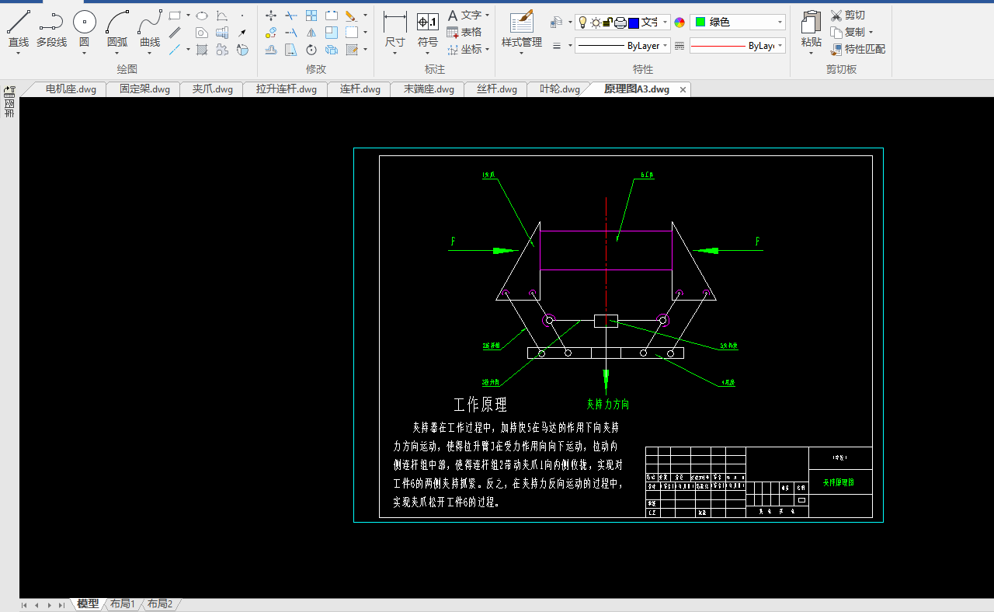Expand the 样式管理 dropdown arrow
Image resolution: width=994 pixels, height=612 pixels.
(x=522, y=54)
